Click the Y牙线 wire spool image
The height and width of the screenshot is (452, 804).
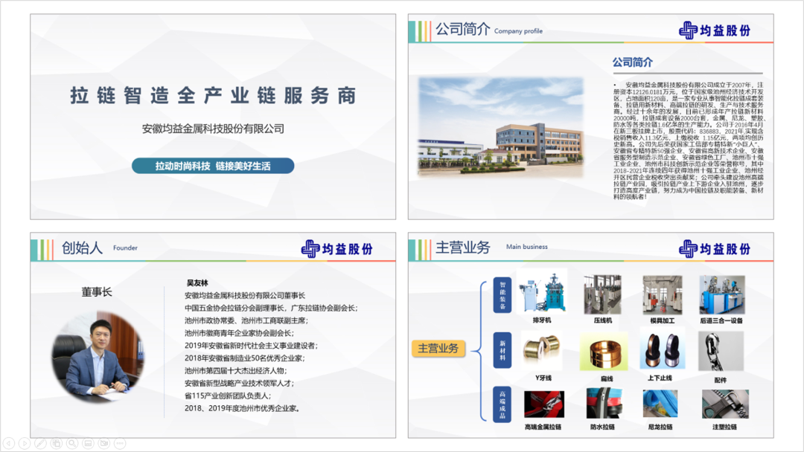point(541,351)
